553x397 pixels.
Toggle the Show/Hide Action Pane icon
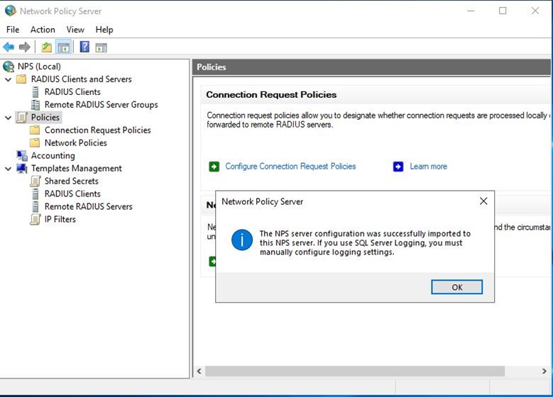click(102, 47)
